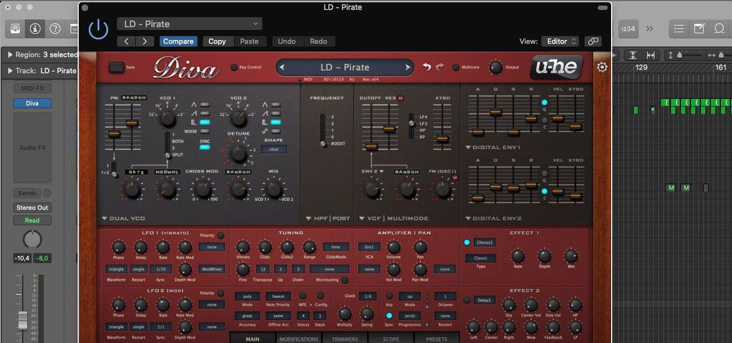Screen dimensions: 732x343
Task: Open DIGITAL ENV1 module selector
Action: point(493,148)
